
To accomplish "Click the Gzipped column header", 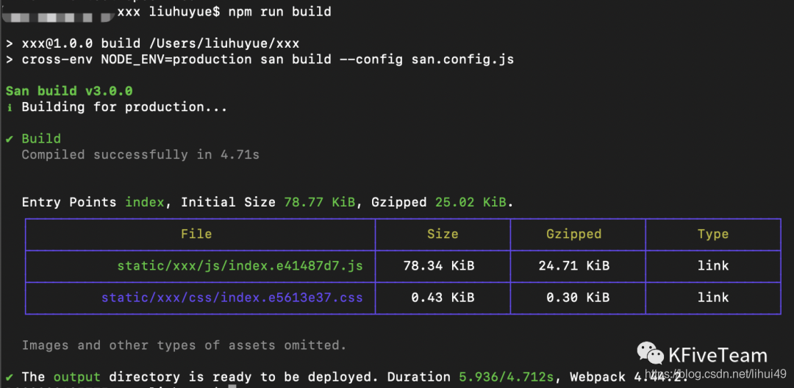I will click(x=573, y=234).
